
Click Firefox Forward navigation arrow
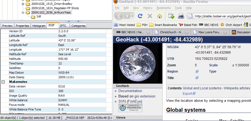coord(127,16)
